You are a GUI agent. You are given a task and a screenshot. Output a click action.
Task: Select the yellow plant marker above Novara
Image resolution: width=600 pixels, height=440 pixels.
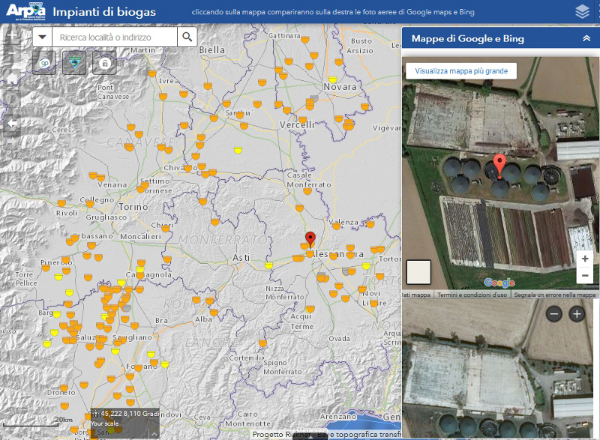pyautogui.click(x=333, y=79)
